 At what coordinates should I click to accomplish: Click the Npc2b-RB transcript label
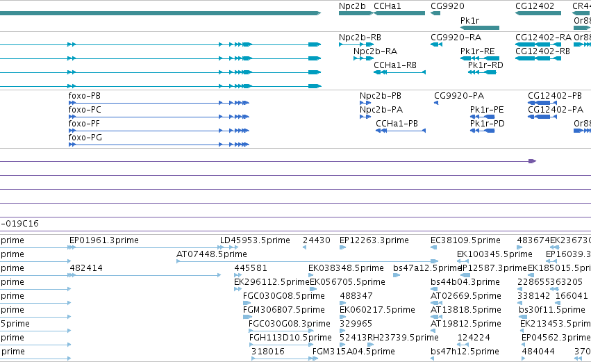[360, 38]
